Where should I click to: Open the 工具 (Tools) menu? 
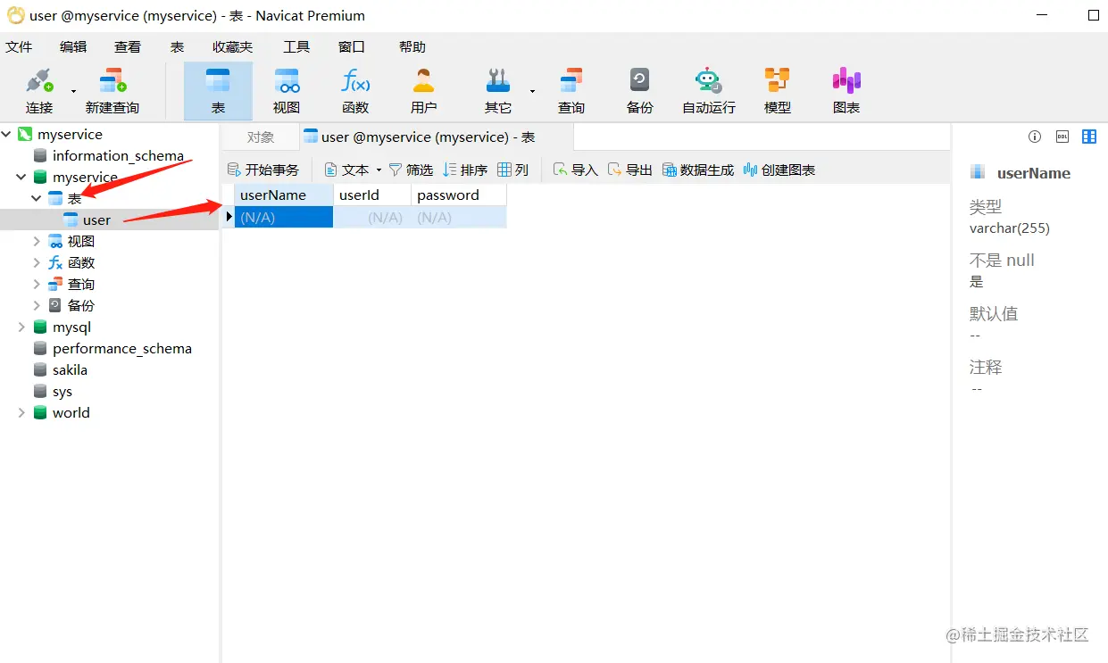[x=296, y=46]
